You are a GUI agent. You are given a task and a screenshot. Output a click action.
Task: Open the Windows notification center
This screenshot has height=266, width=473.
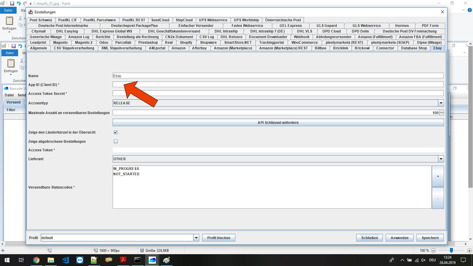click(463, 260)
